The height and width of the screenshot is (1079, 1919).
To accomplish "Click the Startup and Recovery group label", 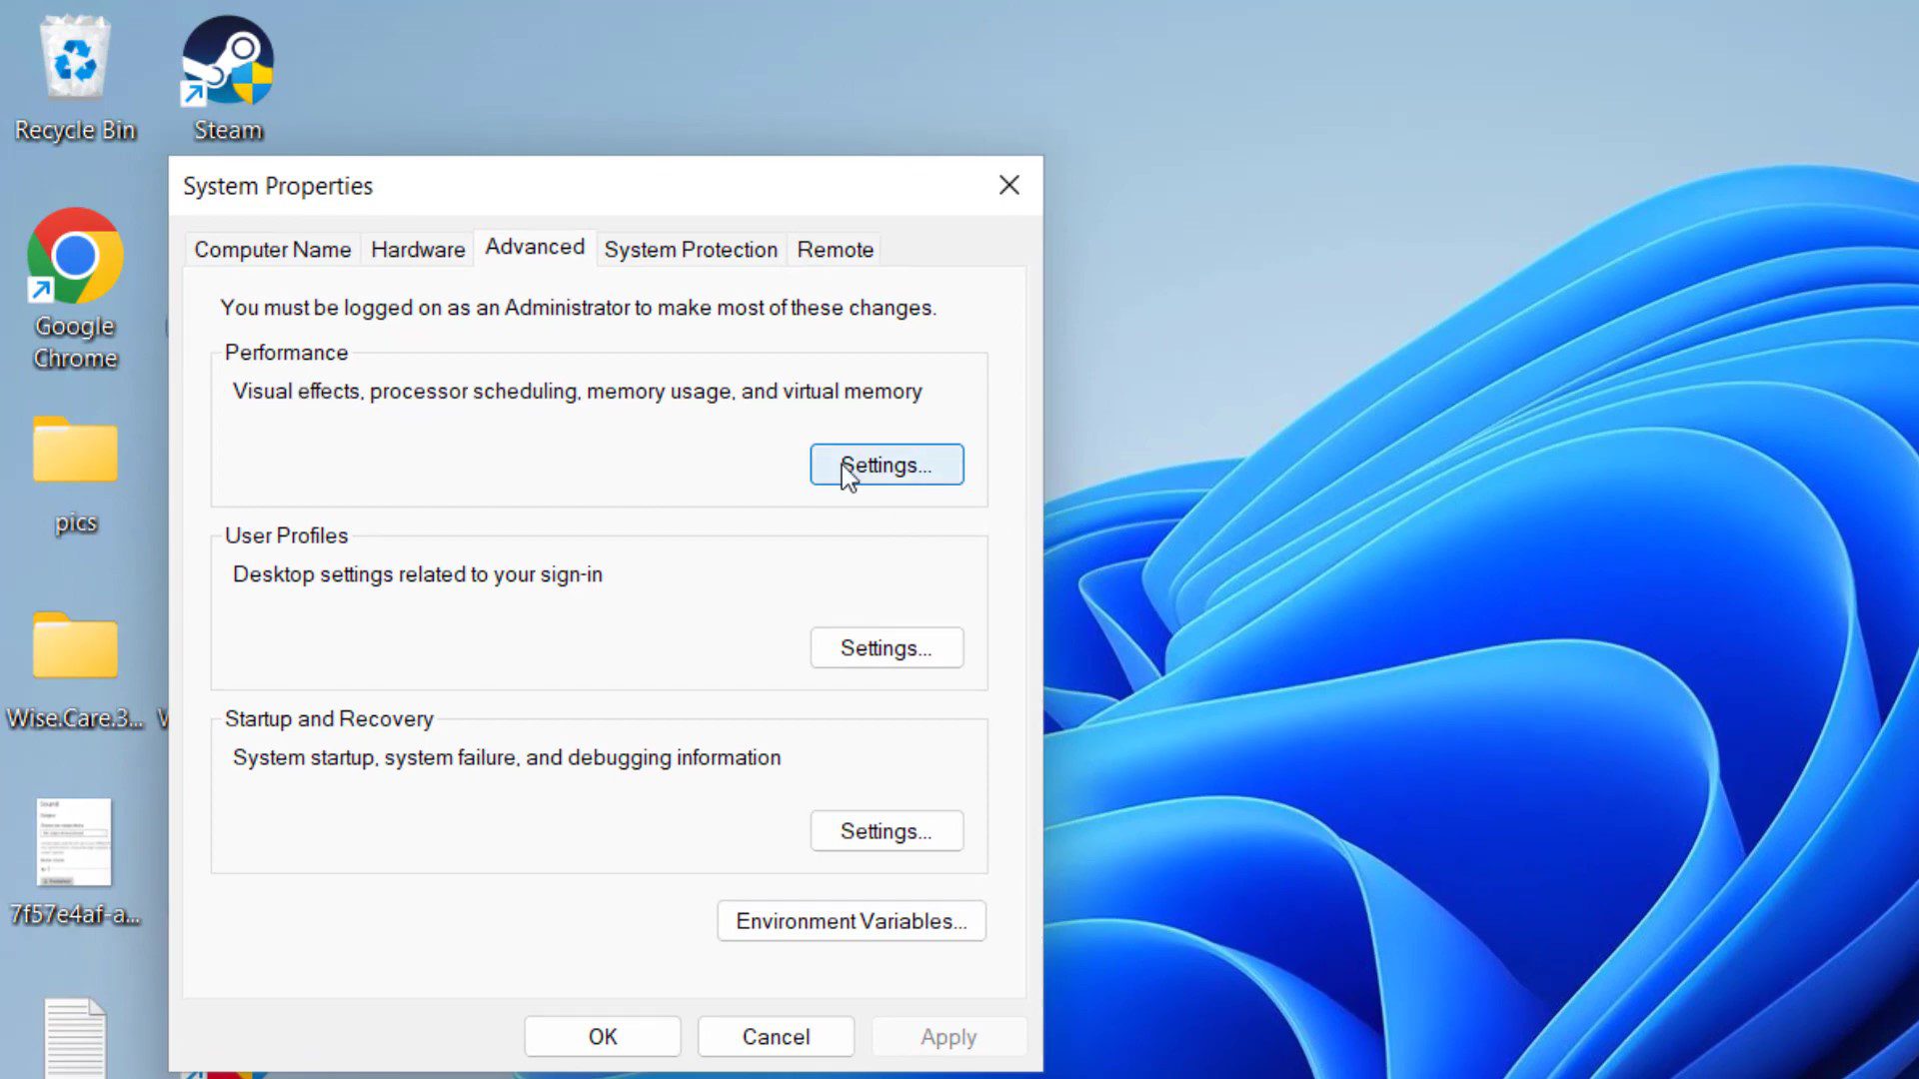I will click(x=329, y=718).
